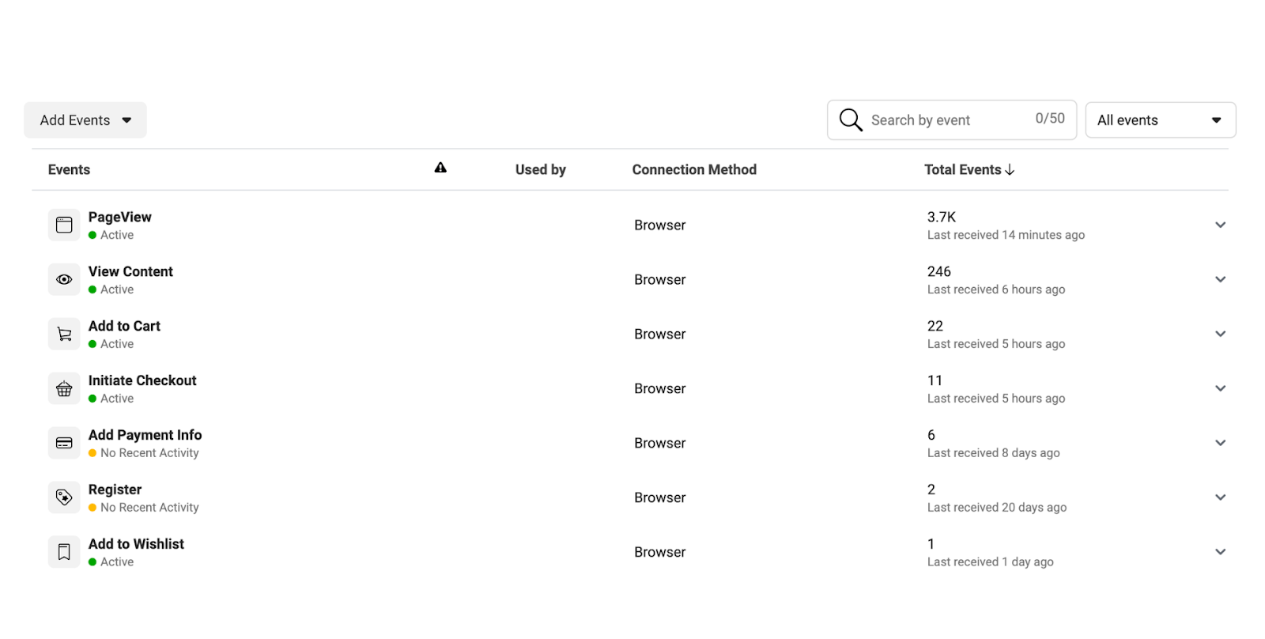The width and height of the screenshot is (1265, 639).
Task: Expand the Add to Wishlist row chevron
Action: [1221, 552]
